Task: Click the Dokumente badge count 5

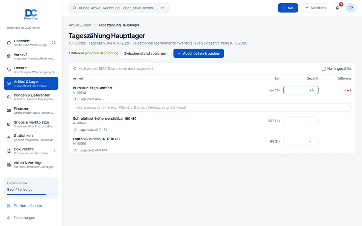Action: 55,151
